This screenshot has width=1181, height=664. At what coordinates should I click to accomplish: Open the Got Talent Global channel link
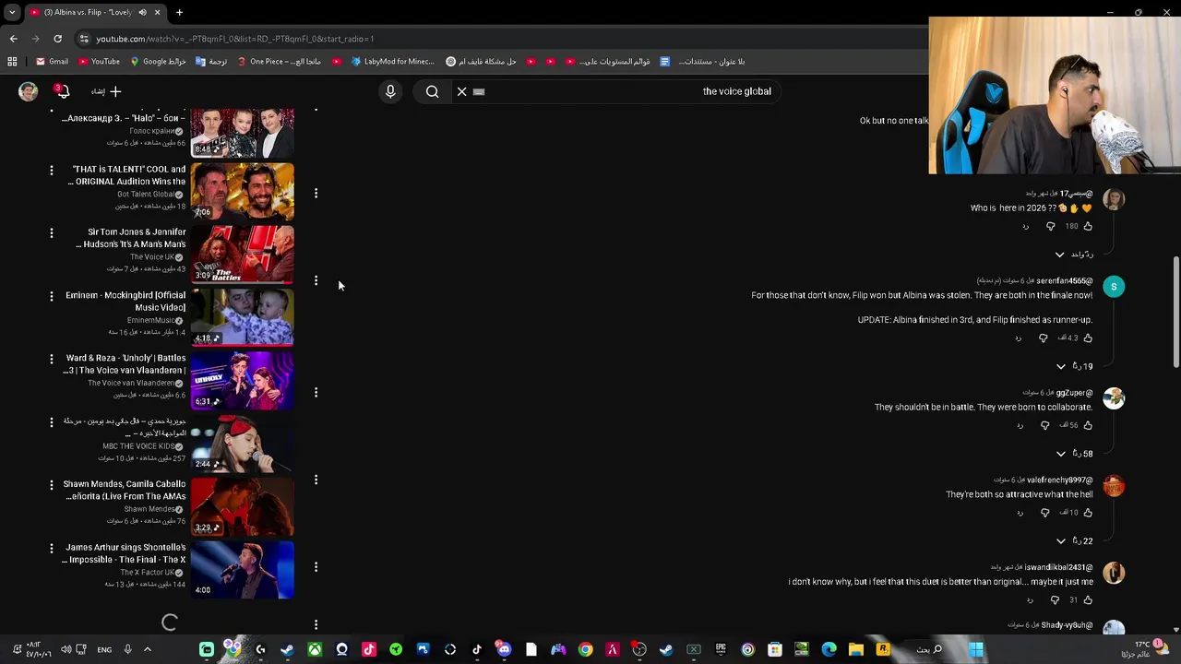click(149, 195)
